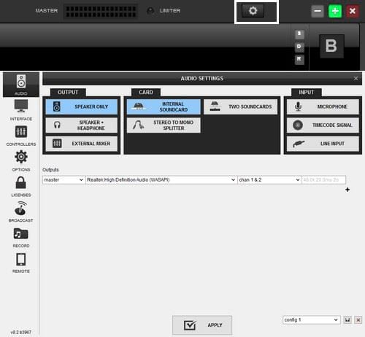Expand the chan 1 & 2 dropdown
Screen dimensions: 365x337
tap(269, 180)
